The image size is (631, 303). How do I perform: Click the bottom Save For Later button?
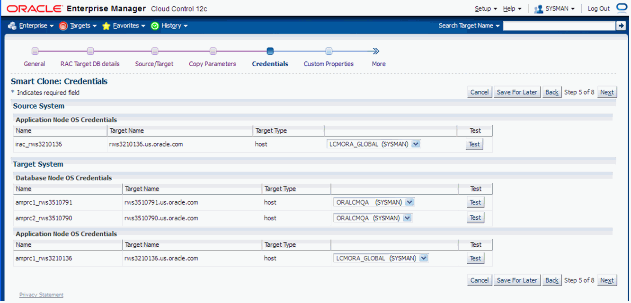pos(517,280)
